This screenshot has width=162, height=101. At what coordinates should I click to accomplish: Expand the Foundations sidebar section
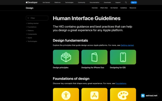click(x=31, y=27)
